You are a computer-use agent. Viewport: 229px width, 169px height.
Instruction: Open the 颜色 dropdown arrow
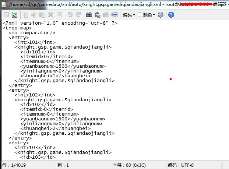coord(154,15)
